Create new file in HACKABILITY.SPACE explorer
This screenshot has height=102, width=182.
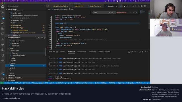pyautogui.click(x=37, y=38)
